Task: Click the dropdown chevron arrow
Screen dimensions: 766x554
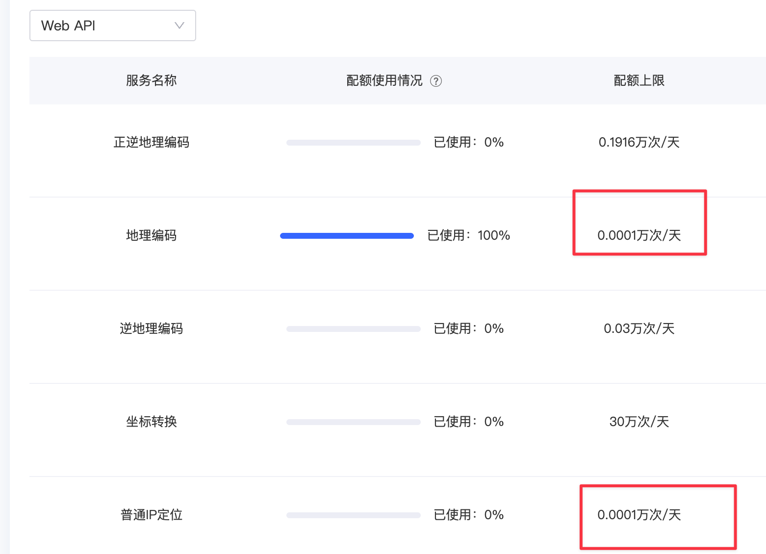Action: click(179, 25)
